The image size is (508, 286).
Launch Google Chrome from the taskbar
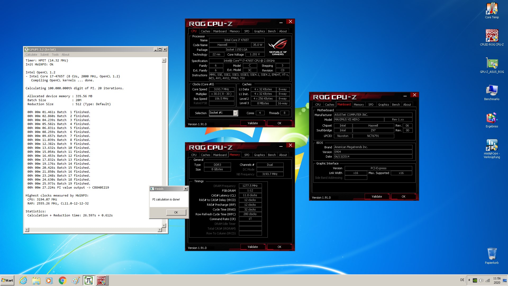(62, 280)
